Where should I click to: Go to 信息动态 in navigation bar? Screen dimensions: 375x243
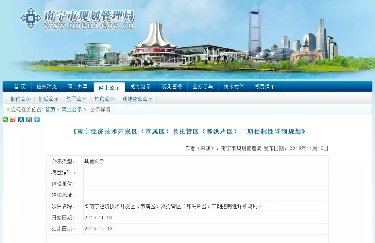[x=47, y=87]
